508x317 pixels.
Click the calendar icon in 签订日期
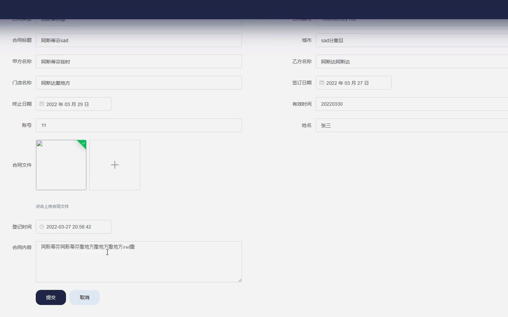coord(322,83)
